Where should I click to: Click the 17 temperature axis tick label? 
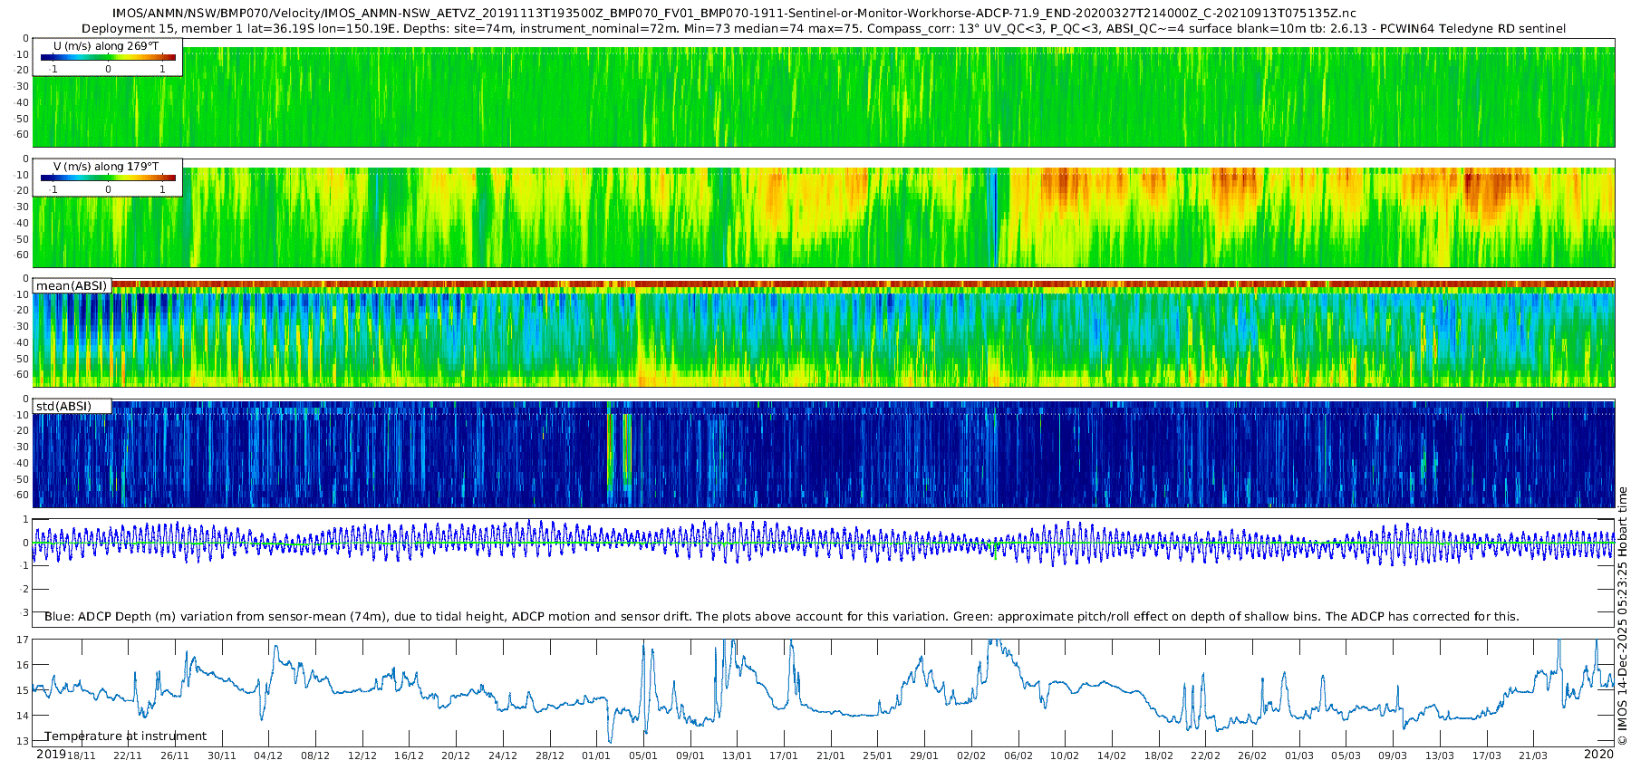23,640
